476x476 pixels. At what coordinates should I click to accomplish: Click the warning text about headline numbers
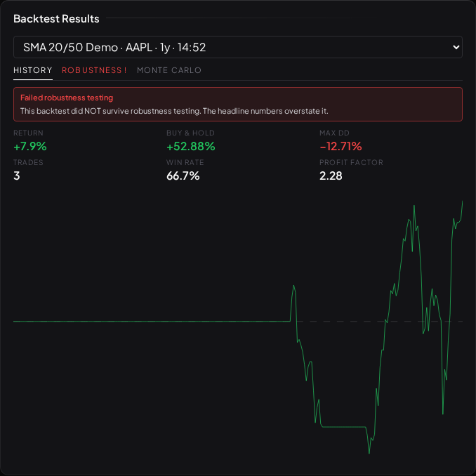point(174,111)
